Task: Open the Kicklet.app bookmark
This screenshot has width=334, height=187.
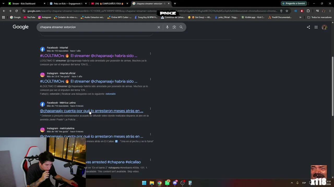Action: pyautogui.click(x=253, y=17)
